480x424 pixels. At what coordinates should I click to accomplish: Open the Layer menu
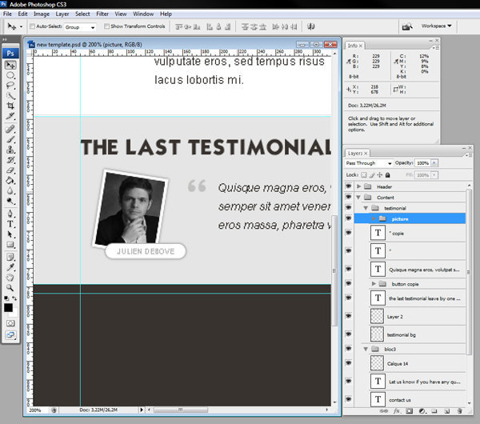62,14
